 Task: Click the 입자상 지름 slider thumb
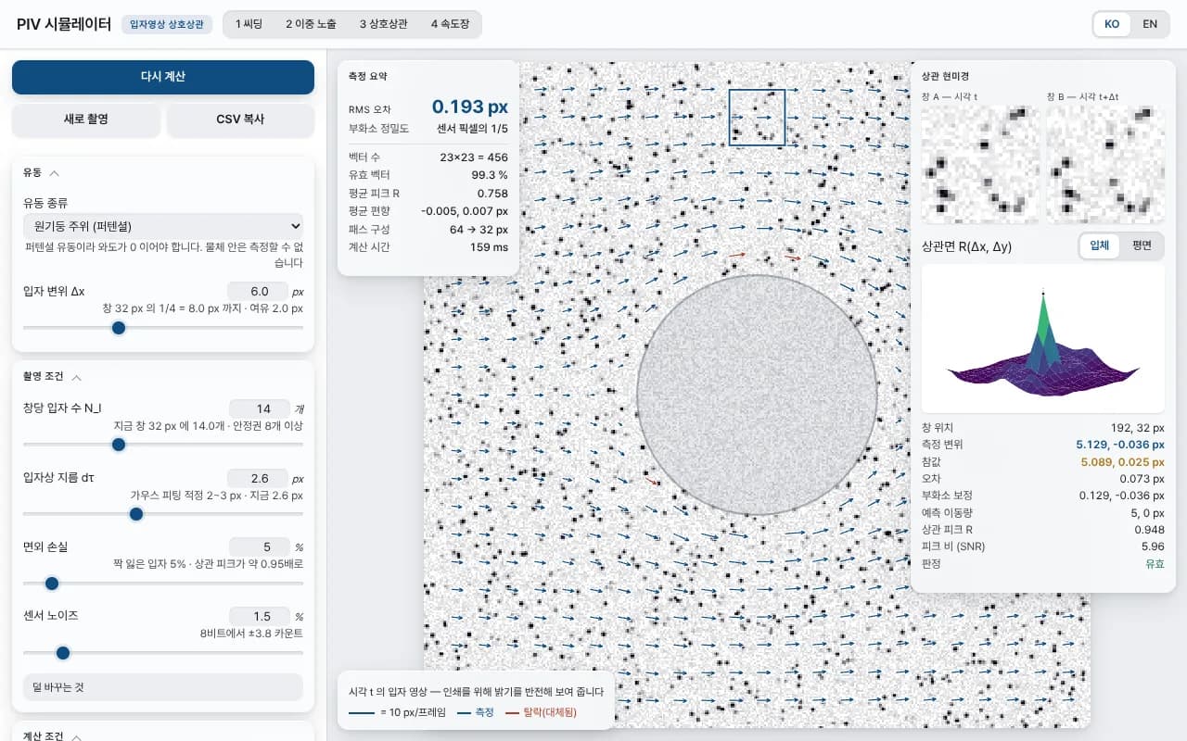[136, 514]
